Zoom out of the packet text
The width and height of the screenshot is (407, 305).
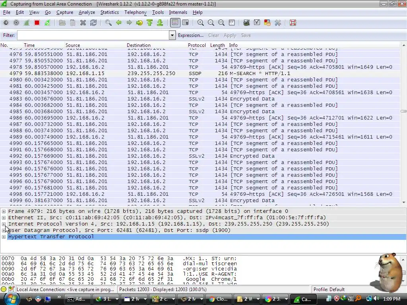pyautogui.click(x=211, y=23)
